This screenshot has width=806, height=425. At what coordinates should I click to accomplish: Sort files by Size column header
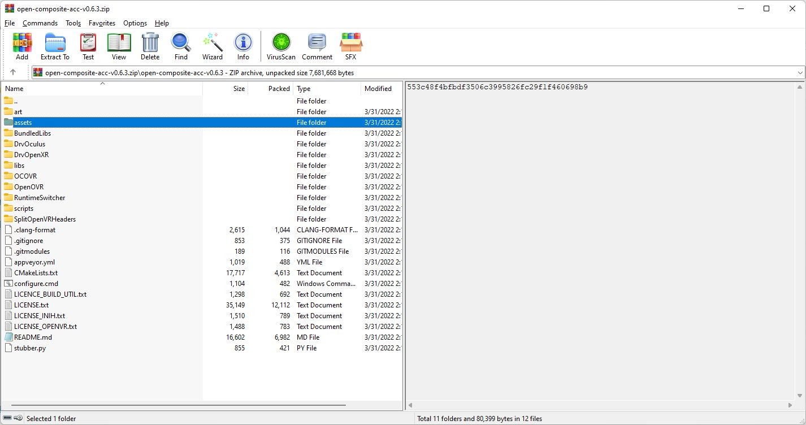225,89
